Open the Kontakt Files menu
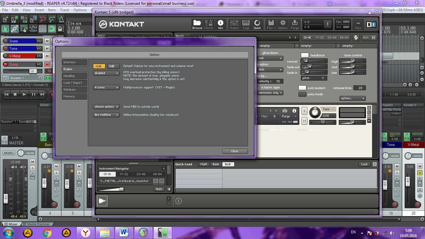Viewport: 425px width, 239px height. (x=271, y=24)
